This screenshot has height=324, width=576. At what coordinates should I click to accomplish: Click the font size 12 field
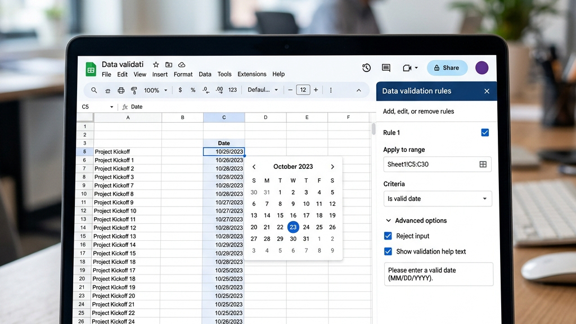(303, 90)
